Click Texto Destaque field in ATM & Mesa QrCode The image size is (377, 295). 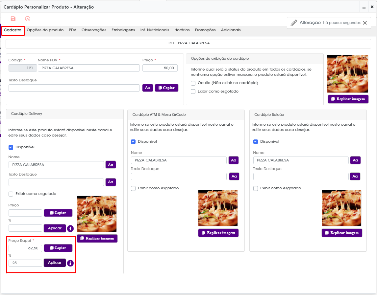click(x=179, y=177)
